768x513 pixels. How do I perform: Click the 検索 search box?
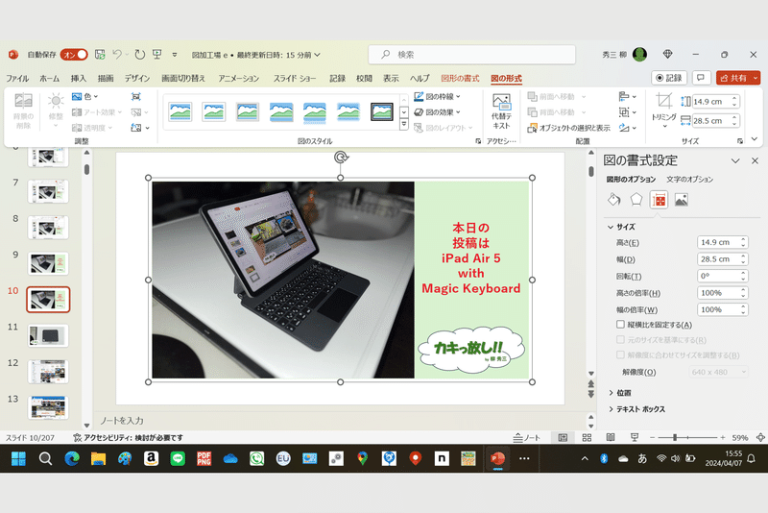coord(471,55)
